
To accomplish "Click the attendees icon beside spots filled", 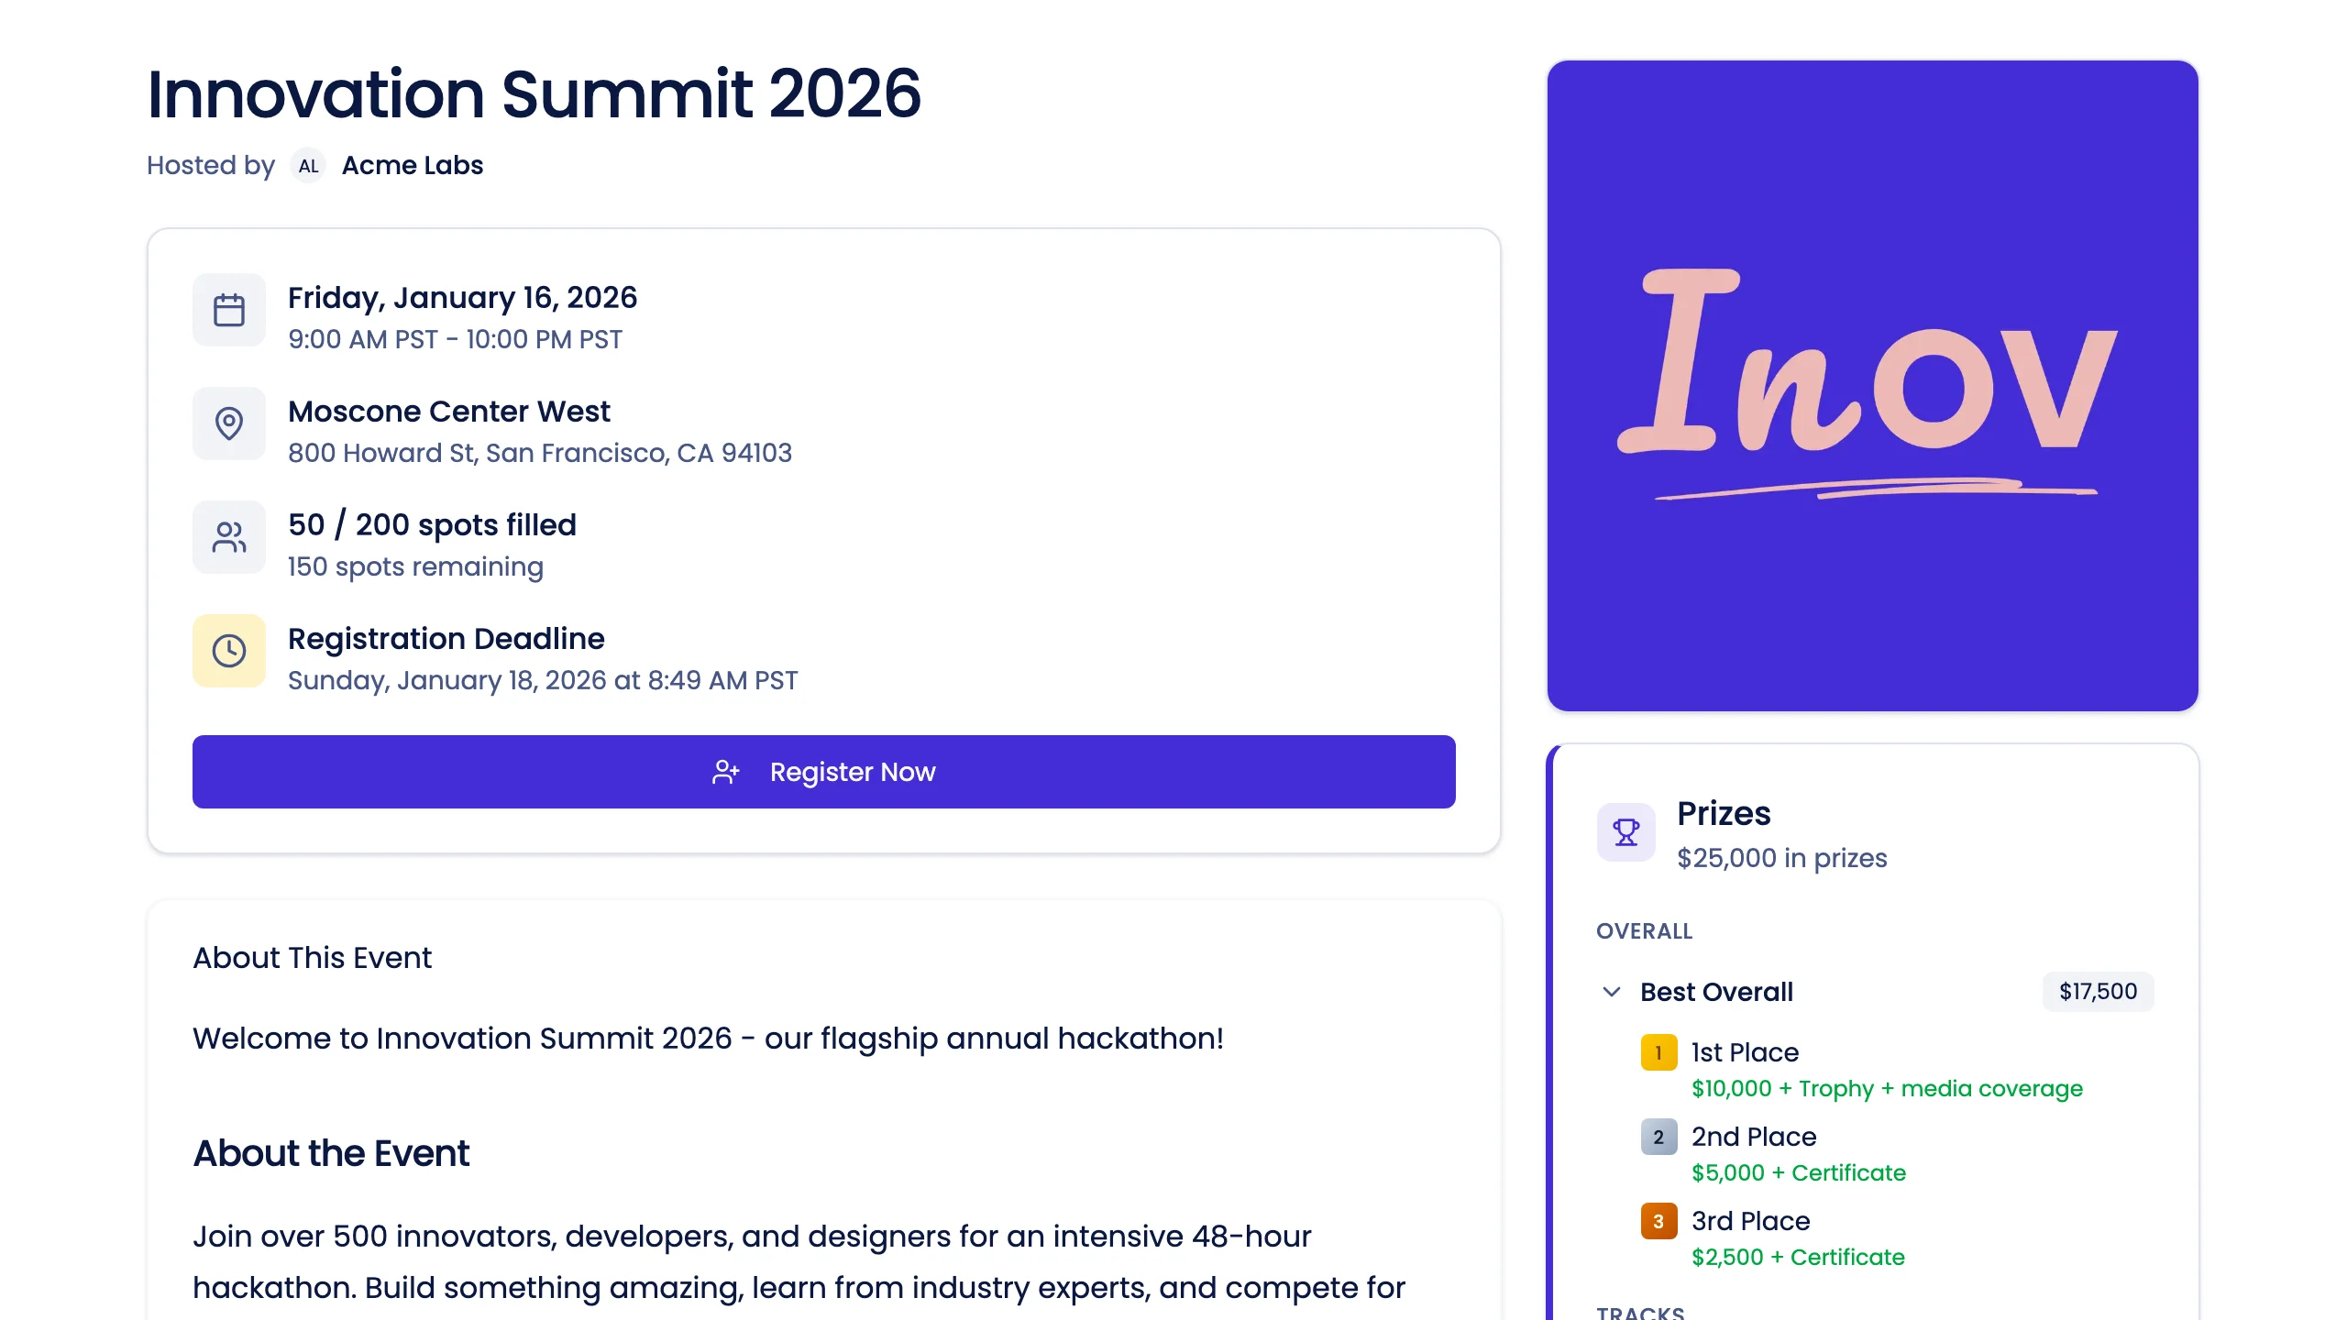I will click(x=228, y=536).
